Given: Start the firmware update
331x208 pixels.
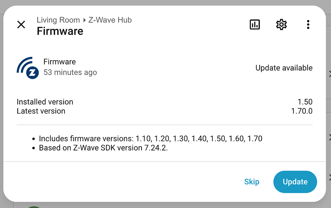Looking at the screenshot, I should coord(295,181).
